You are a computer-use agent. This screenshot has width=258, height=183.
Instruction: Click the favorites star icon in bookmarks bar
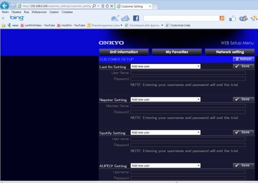[x=4, y=25]
